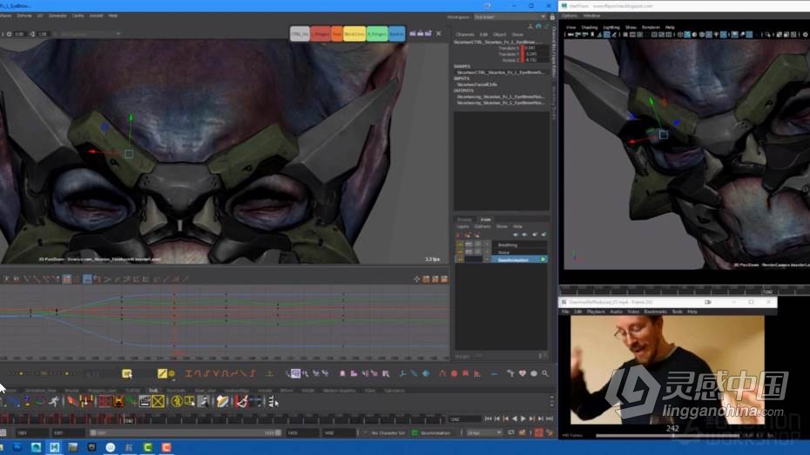Image resolution: width=810 pixels, height=455 pixels.
Task: Select the first orange tangent type icon
Action: pos(188,373)
